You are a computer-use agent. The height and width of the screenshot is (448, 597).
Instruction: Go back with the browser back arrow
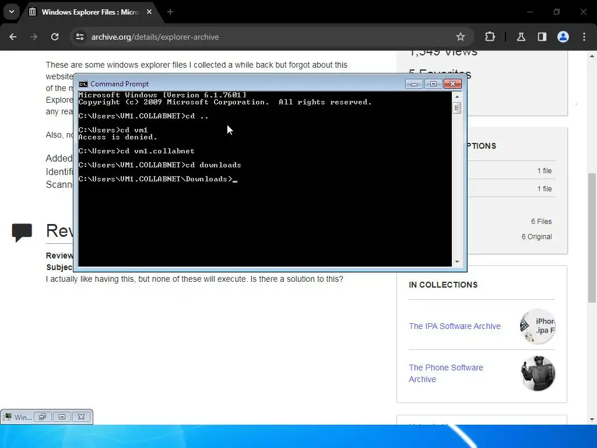coord(13,37)
